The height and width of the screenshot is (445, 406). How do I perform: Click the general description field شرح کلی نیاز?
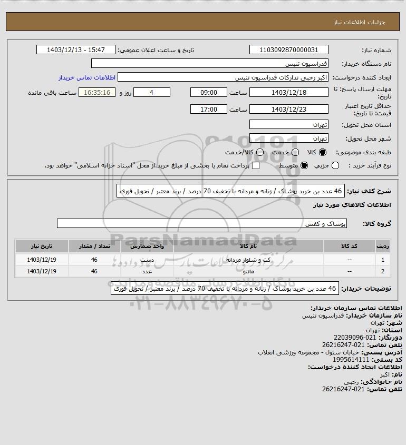[x=230, y=191]
